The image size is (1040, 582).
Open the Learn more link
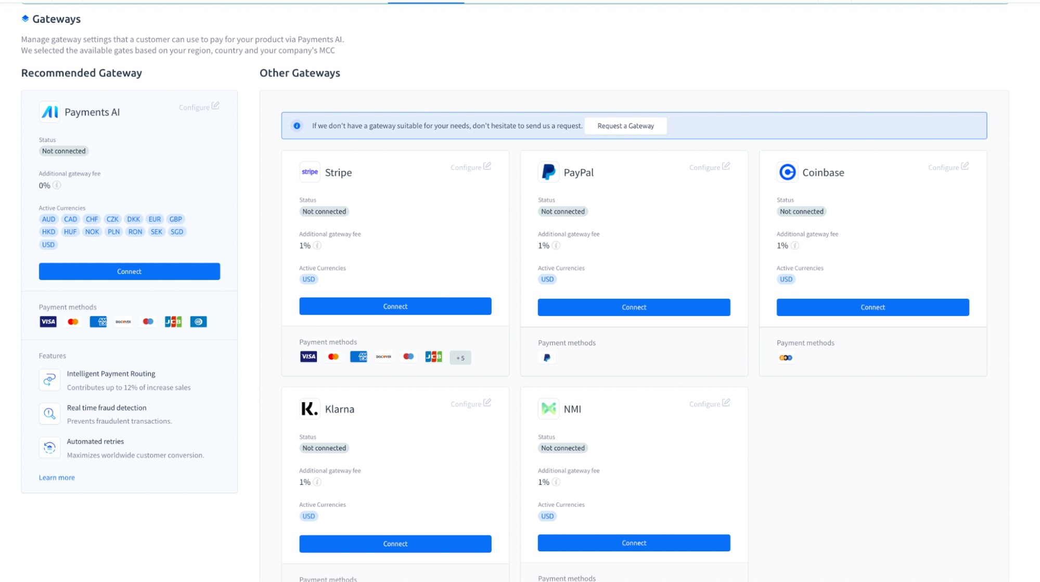click(57, 478)
